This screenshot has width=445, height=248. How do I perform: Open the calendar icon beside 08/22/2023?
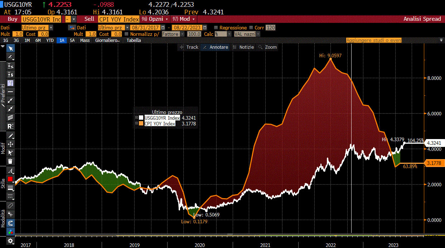pos(204,28)
